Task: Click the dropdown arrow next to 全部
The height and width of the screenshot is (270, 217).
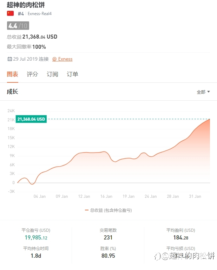Action: (209, 92)
